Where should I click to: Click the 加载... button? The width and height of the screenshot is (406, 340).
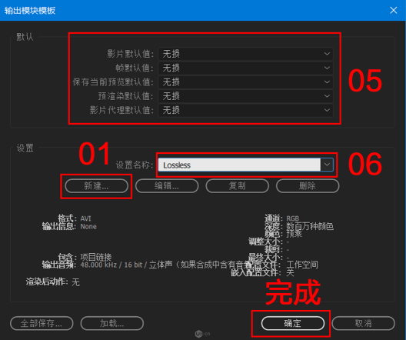coord(111,323)
